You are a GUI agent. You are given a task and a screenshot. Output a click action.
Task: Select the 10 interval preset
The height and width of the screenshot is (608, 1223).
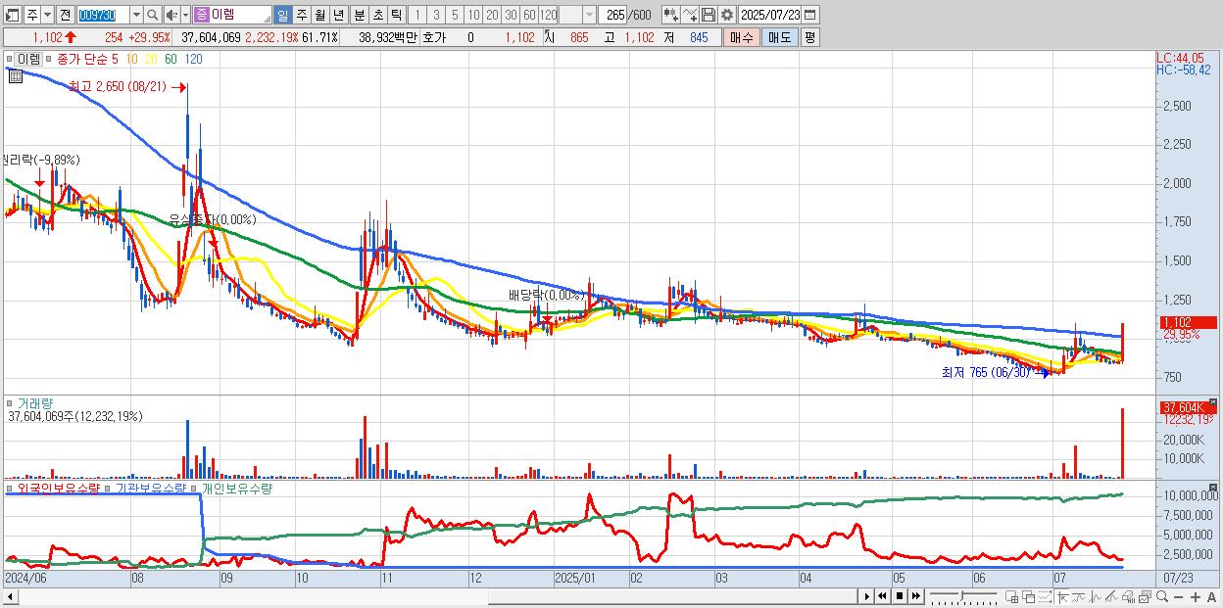pos(473,15)
